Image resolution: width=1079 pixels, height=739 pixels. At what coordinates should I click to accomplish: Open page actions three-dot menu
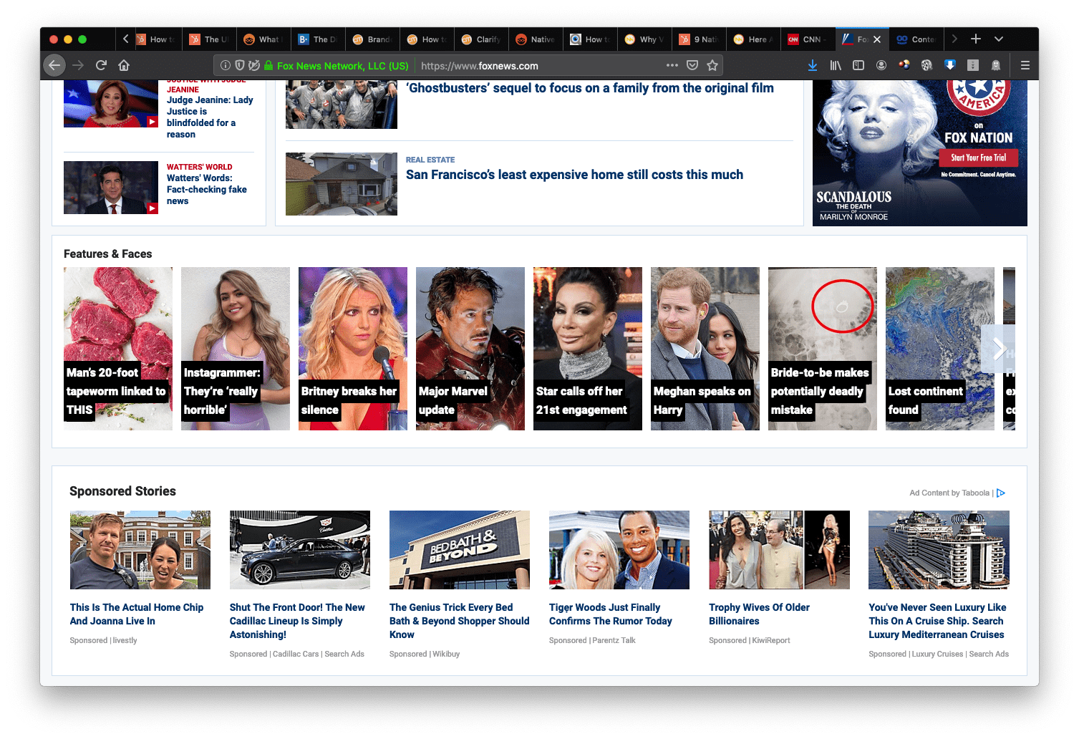click(x=672, y=65)
